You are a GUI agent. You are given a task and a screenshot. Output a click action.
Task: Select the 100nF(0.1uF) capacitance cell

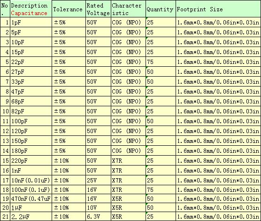pyautogui.click(x=31, y=189)
